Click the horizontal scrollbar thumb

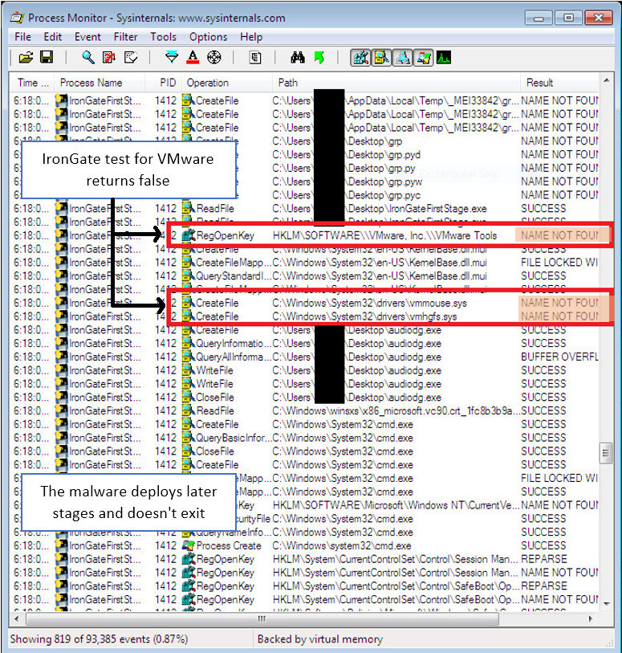(262, 618)
